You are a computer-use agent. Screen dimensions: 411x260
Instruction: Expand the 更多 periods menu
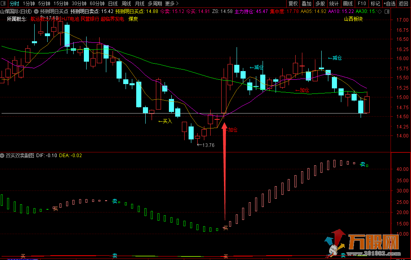coord(172,4)
